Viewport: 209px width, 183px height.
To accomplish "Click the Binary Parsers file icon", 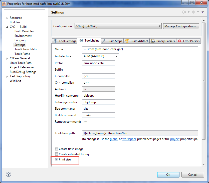I will pyautogui.click(x=153, y=41).
